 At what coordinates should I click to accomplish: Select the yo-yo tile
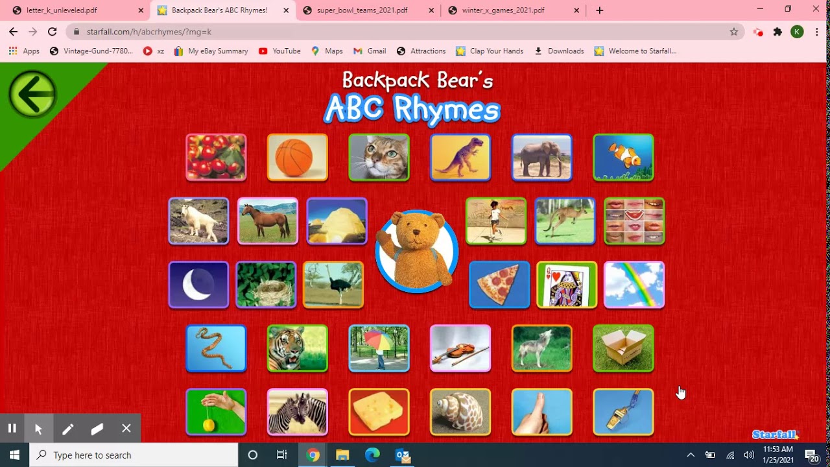click(x=216, y=412)
